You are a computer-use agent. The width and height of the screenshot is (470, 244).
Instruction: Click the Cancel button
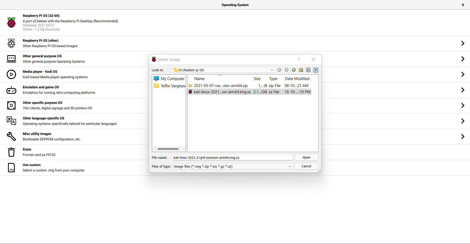click(x=306, y=166)
